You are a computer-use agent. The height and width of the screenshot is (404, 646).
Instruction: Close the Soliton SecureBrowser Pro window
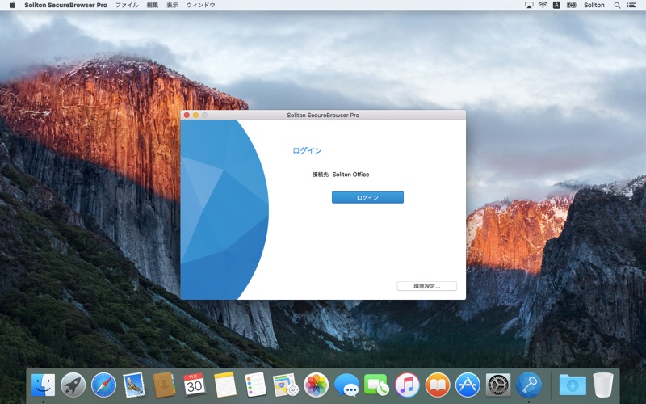[187, 115]
